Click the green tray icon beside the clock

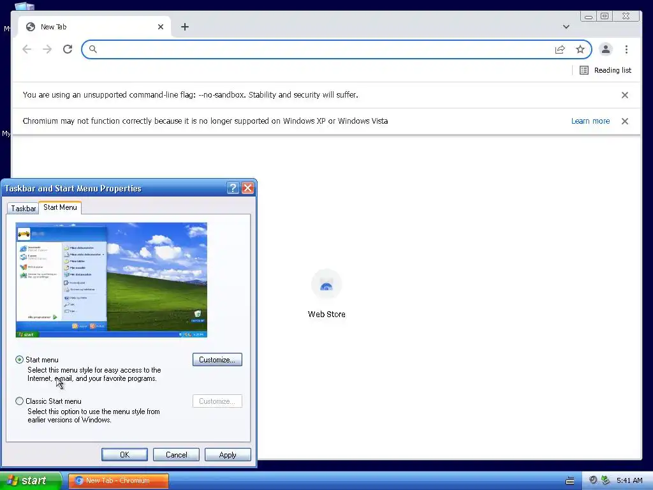tap(605, 480)
